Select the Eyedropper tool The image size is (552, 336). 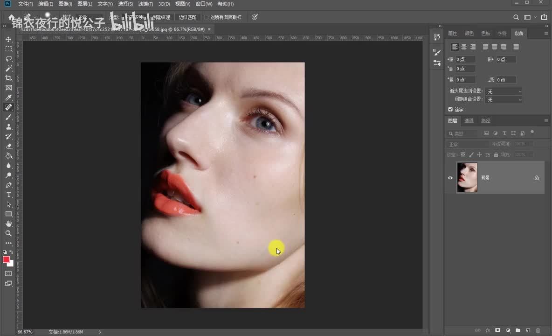pyautogui.click(x=8, y=98)
